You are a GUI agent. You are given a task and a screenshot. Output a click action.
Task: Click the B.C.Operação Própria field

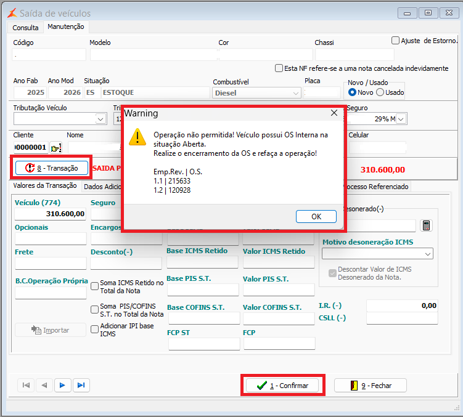tap(51, 293)
